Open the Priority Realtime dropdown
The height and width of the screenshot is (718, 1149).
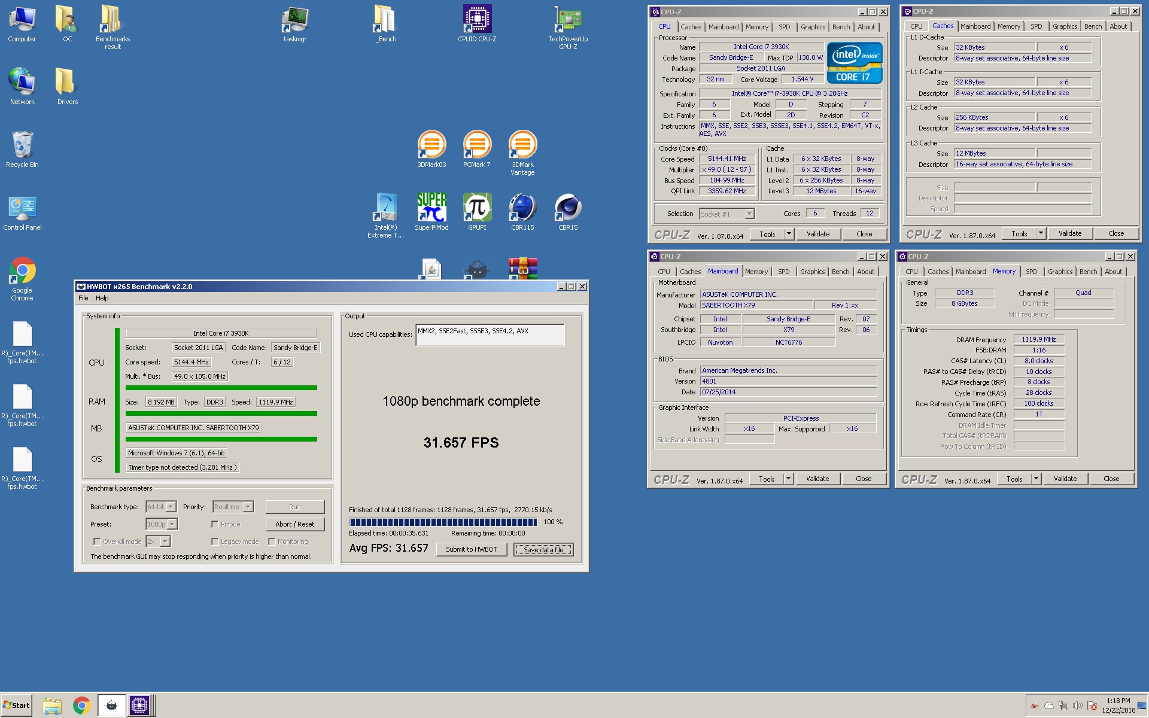click(248, 507)
